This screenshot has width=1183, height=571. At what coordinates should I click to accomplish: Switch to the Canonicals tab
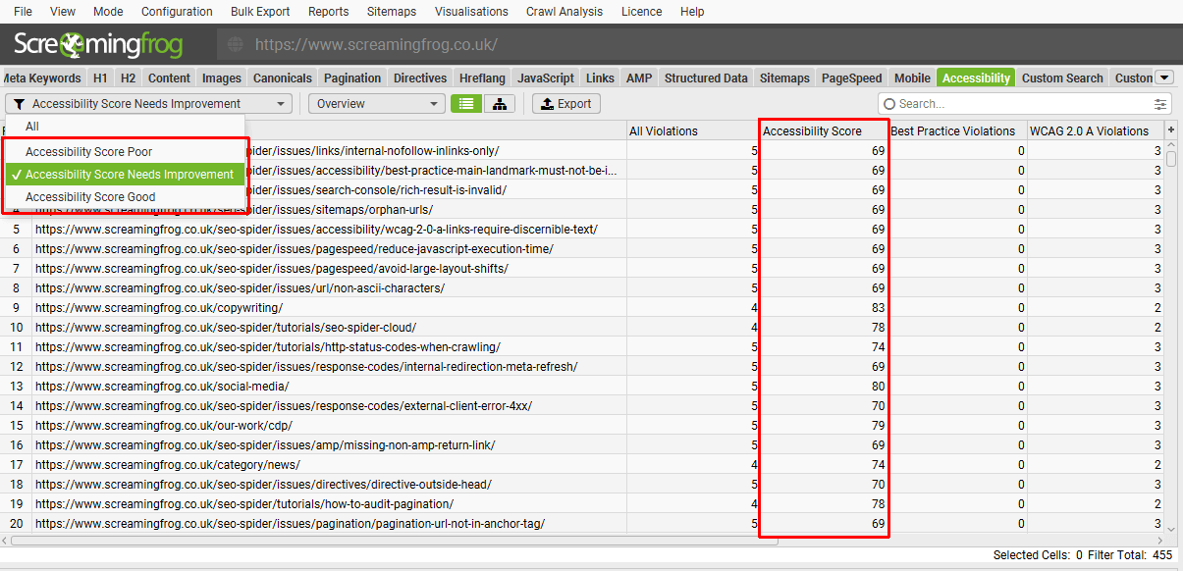283,78
